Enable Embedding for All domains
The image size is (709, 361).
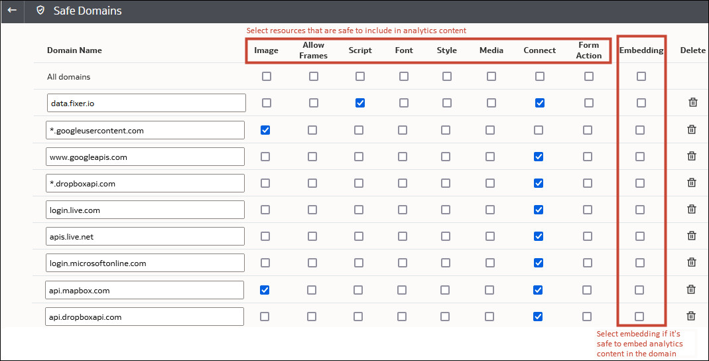tap(641, 76)
